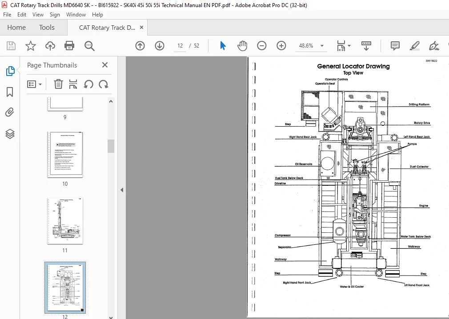Click the fit page width icon
The width and height of the screenshot is (449, 319).
(341, 46)
